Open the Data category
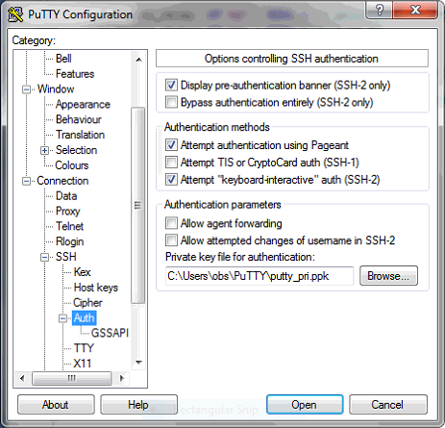This screenshot has height=428, width=445. point(66,196)
